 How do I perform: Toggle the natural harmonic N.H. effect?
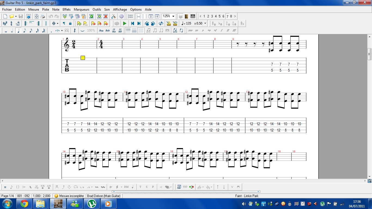pos(43,187)
